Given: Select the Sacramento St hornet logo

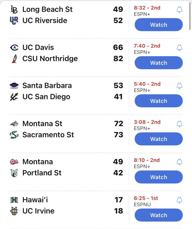Looking at the screenshot, I should coord(14,135).
